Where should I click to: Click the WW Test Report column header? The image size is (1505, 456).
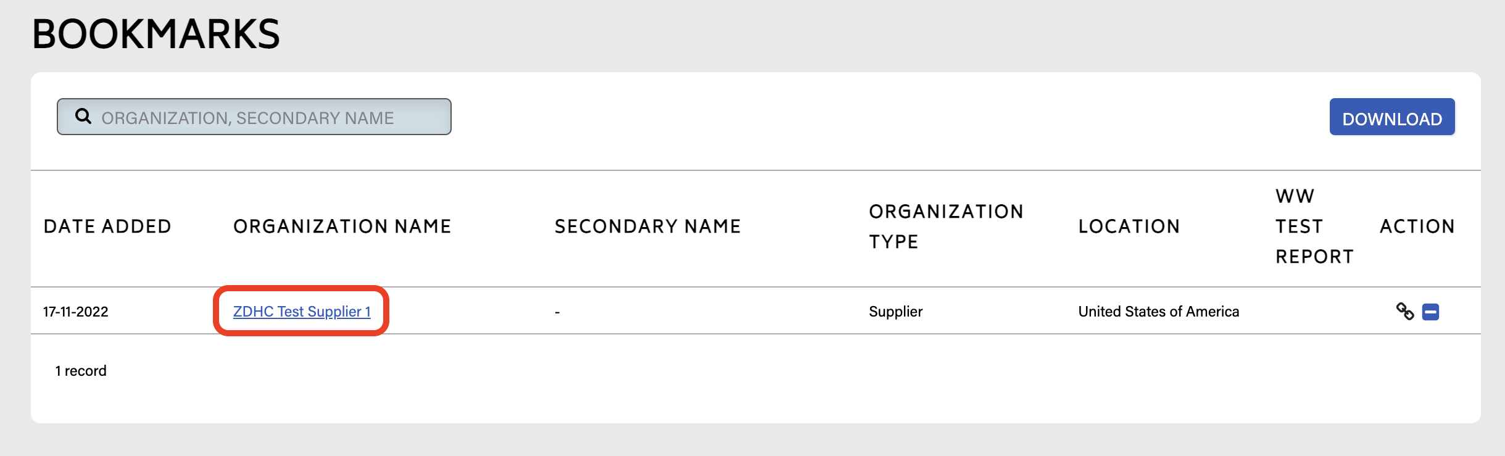(x=1314, y=226)
